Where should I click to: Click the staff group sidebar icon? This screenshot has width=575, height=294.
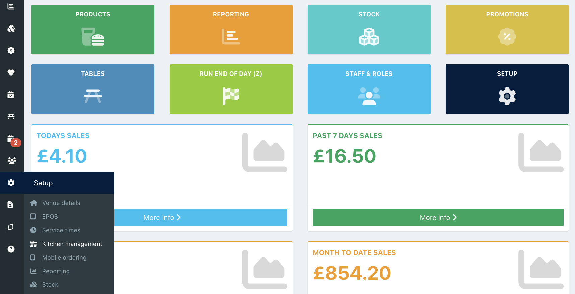(x=12, y=161)
